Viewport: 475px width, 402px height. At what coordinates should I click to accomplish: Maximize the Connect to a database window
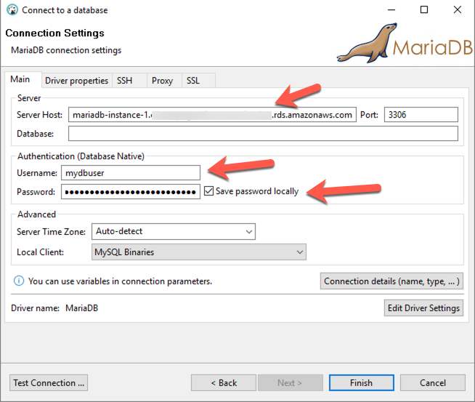click(x=424, y=10)
